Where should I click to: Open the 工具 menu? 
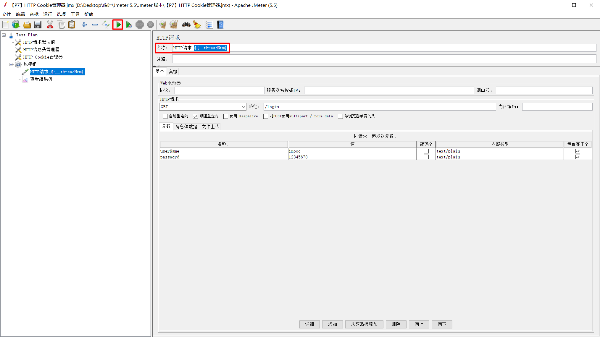tap(75, 14)
